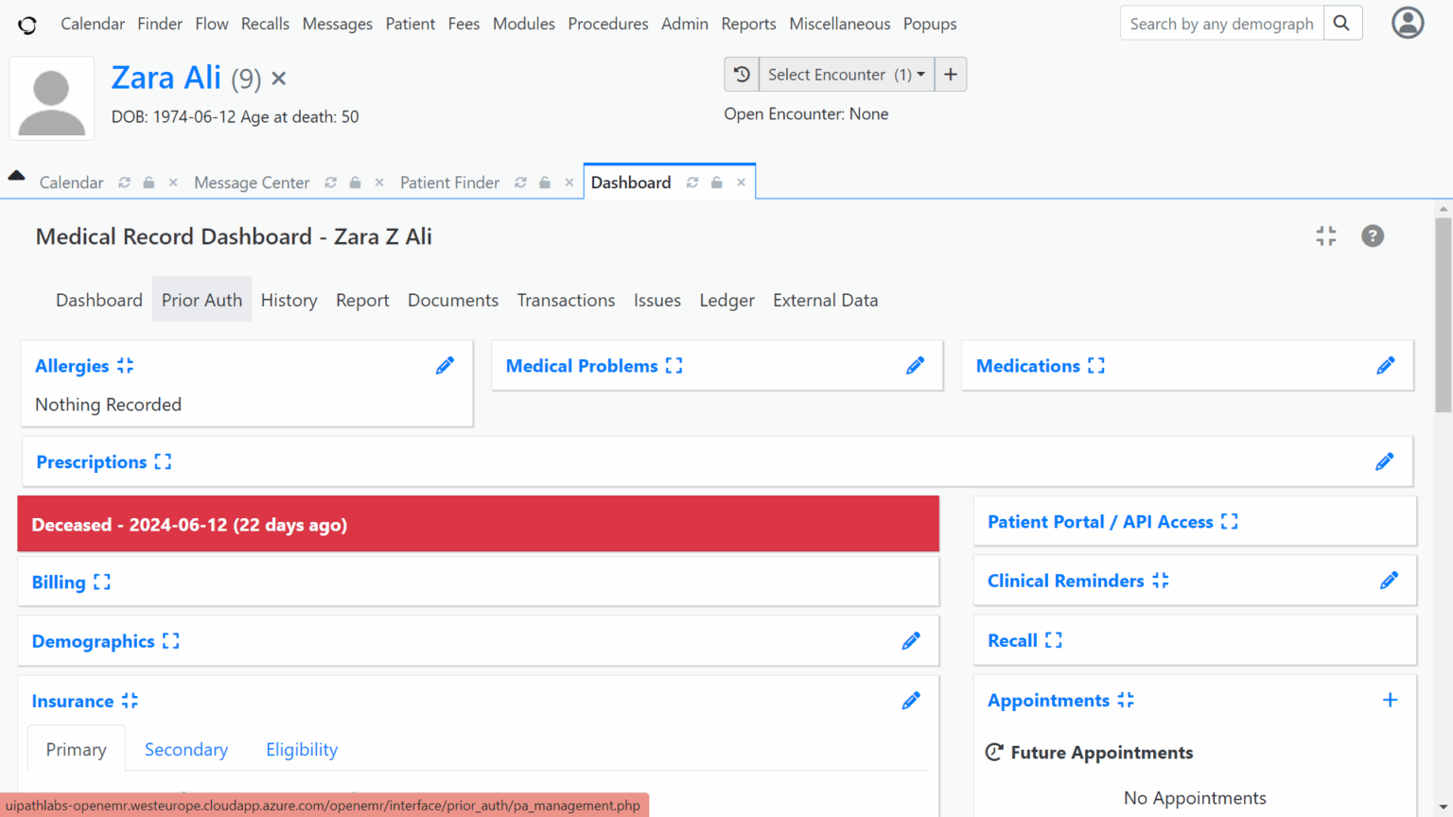Expand the Recall panel icon
Image resolution: width=1453 pixels, height=817 pixels.
1053,640
